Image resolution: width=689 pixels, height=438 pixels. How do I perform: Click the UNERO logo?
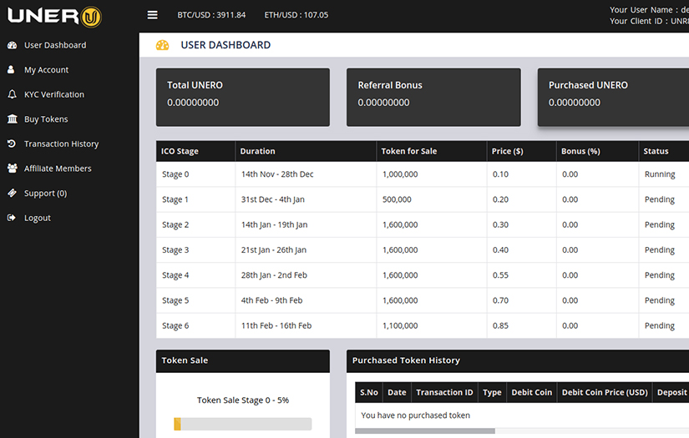click(54, 17)
